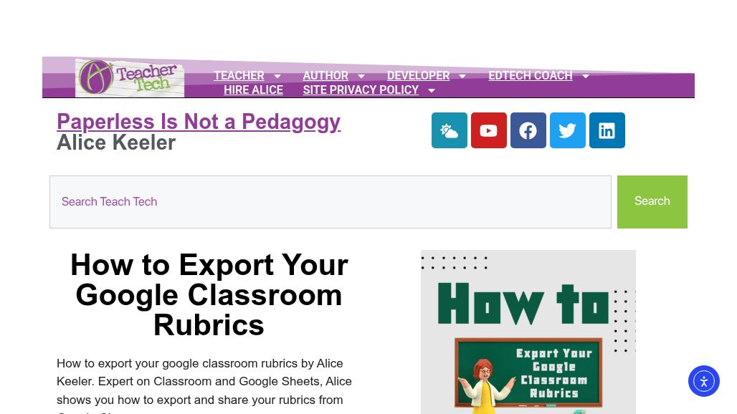Open the LinkedIn profile icon
The height and width of the screenshot is (414, 737).
(607, 130)
